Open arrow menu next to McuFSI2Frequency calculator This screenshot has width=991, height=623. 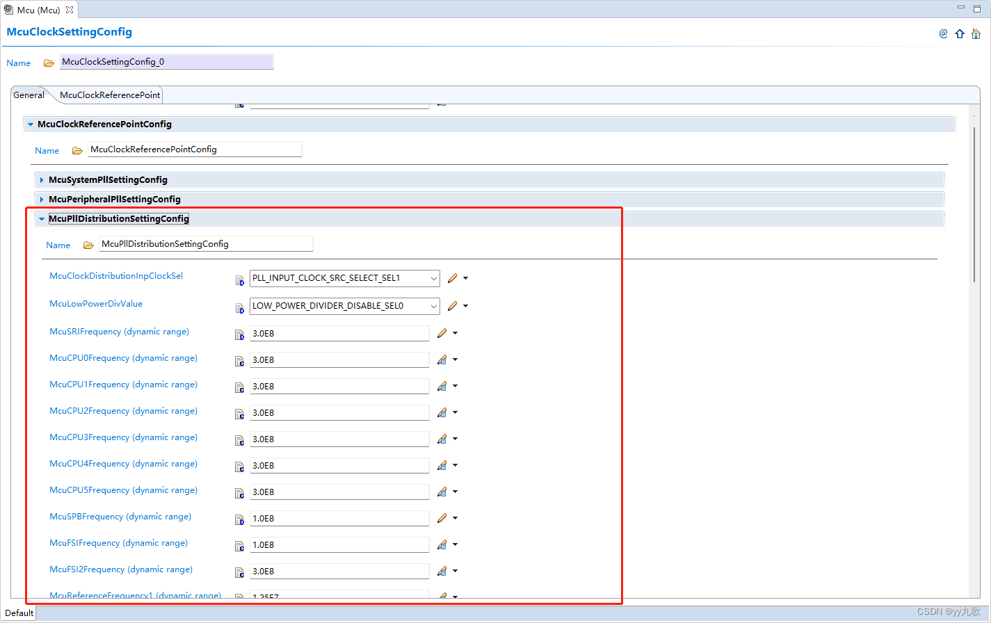(456, 572)
